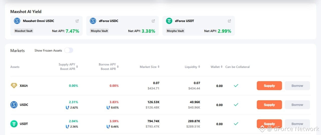Screen dimensions: 321x135
Task: Click USDT market size 794.74K
Action: pos(153,121)
